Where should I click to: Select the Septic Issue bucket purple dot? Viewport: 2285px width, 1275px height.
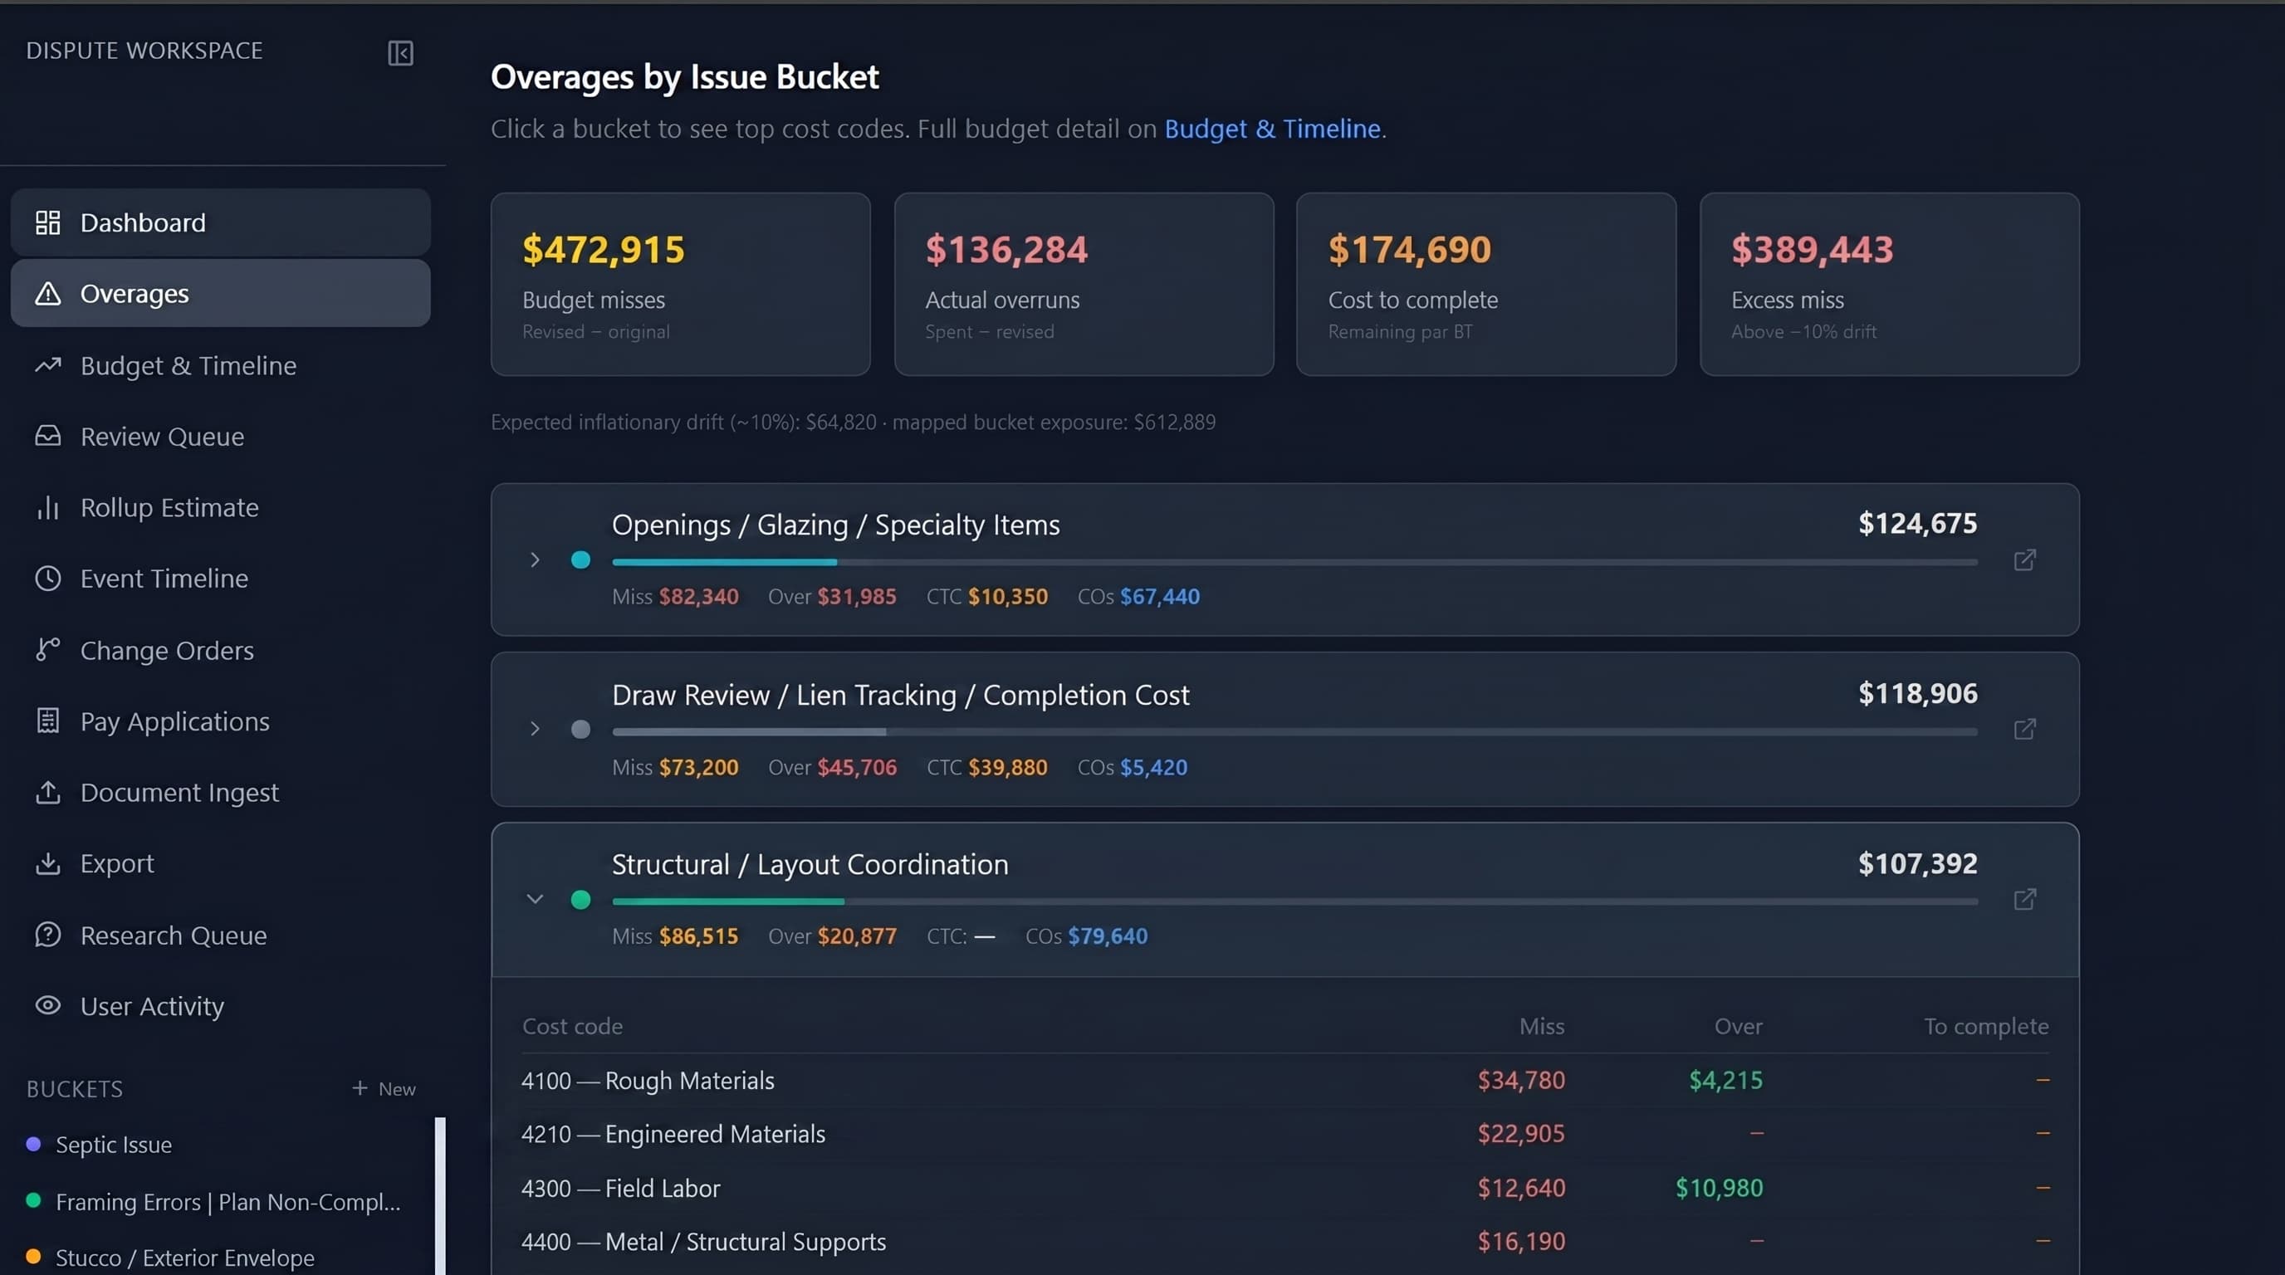[34, 1144]
